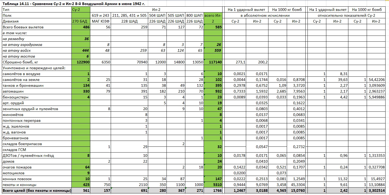Select 'складов боеприпасов' row label
This screenshot has width=389, height=195.
37,144
